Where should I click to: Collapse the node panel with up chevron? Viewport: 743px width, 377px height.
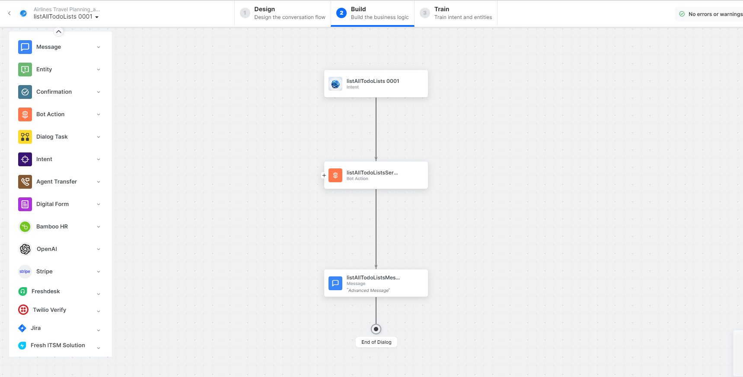click(59, 32)
